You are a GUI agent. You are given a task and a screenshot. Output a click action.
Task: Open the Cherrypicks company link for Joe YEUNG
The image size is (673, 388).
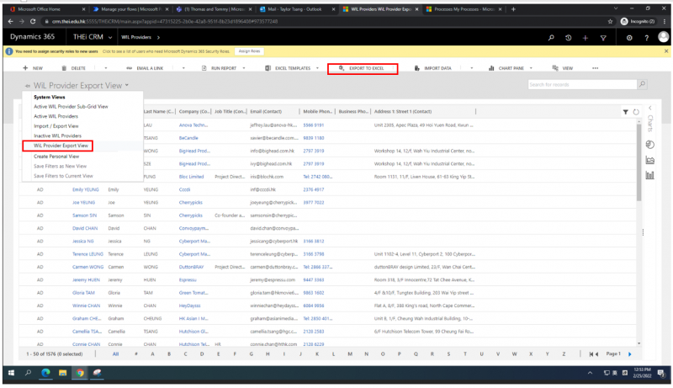click(x=190, y=202)
